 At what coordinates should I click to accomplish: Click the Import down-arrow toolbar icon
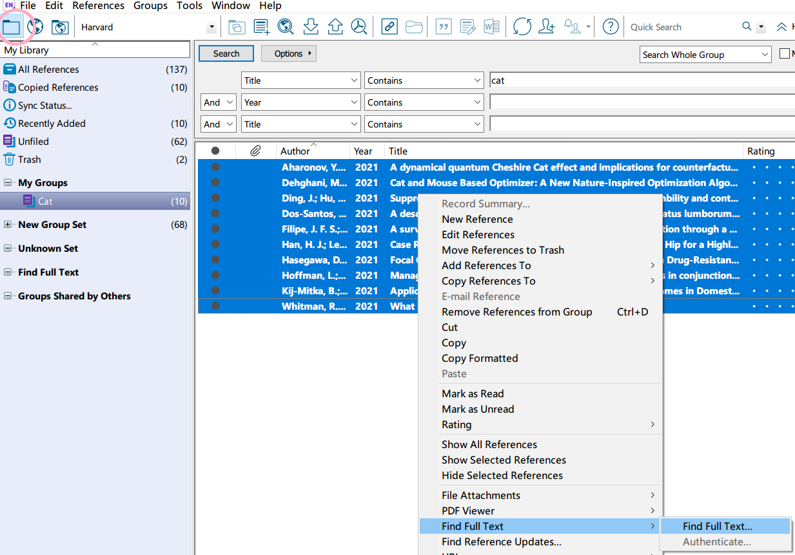pos(311,27)
